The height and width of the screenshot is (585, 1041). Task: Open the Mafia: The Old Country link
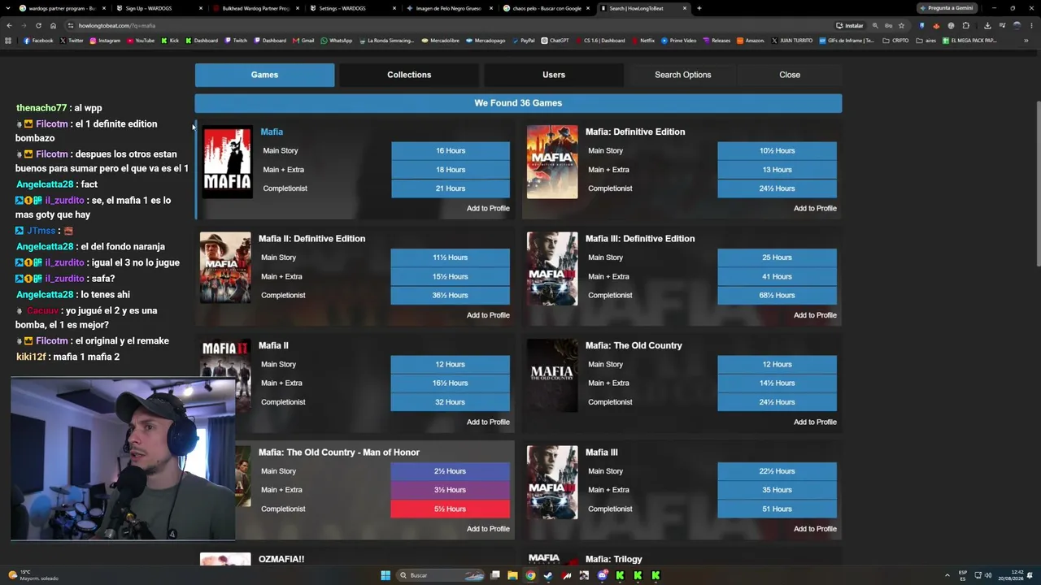(x=634, y=345)
